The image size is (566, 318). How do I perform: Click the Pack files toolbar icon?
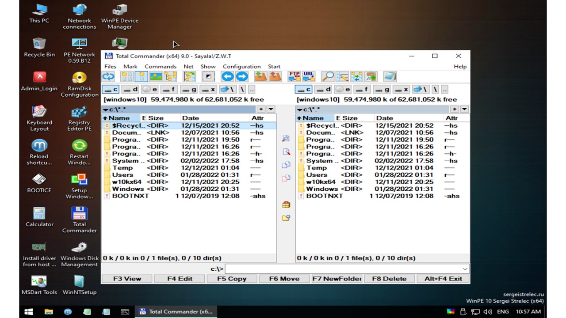pyautogui.click(x=260, y=77)
